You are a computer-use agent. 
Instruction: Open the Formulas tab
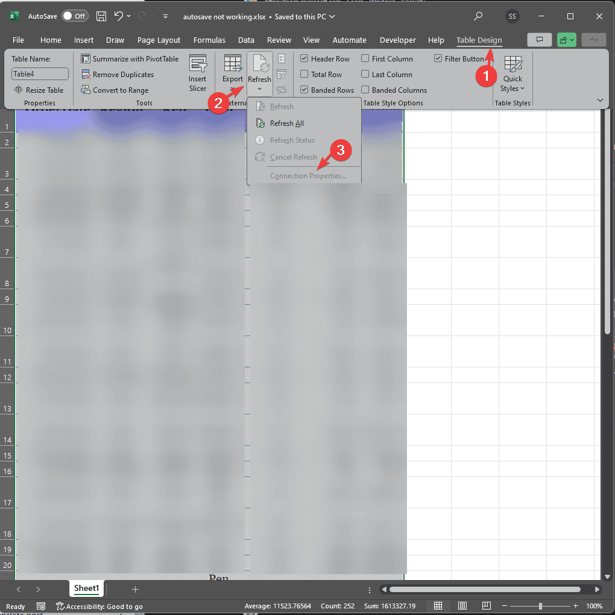pos(209,40)
